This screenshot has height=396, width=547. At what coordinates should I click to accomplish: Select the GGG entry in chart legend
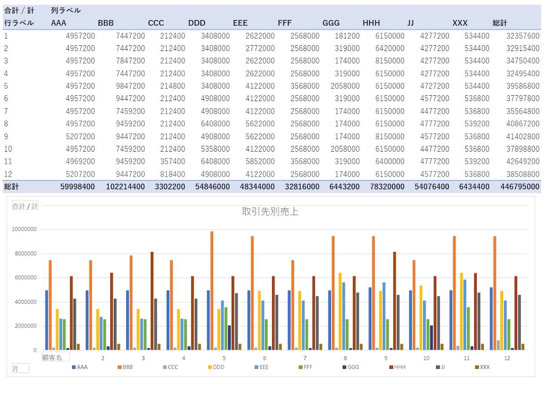tap(351, 367)
